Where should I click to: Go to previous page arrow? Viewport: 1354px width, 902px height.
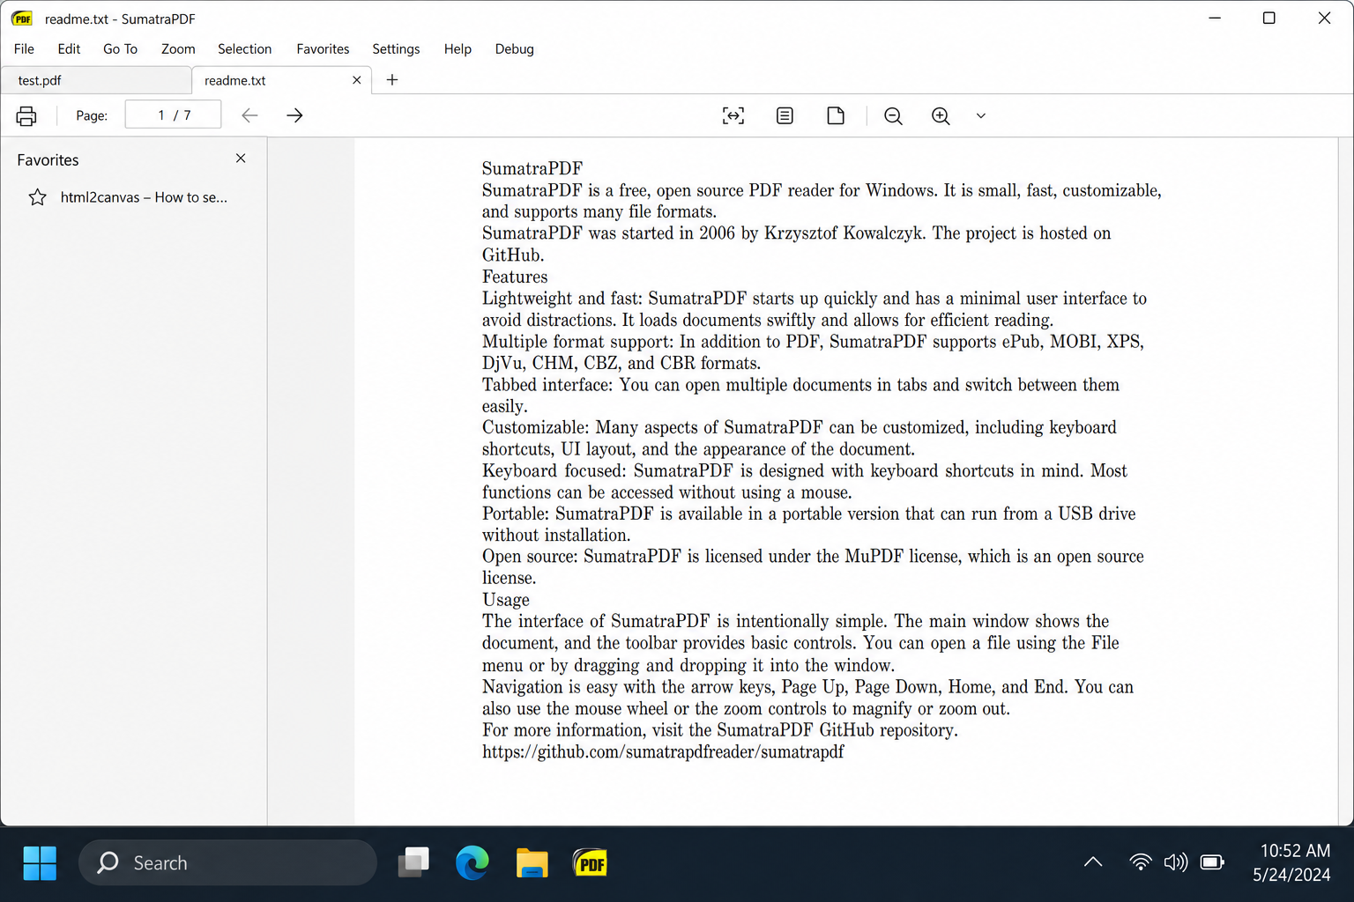(x=249, y=115)
